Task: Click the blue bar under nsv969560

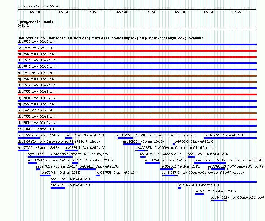Action: (x=132, y=144)
